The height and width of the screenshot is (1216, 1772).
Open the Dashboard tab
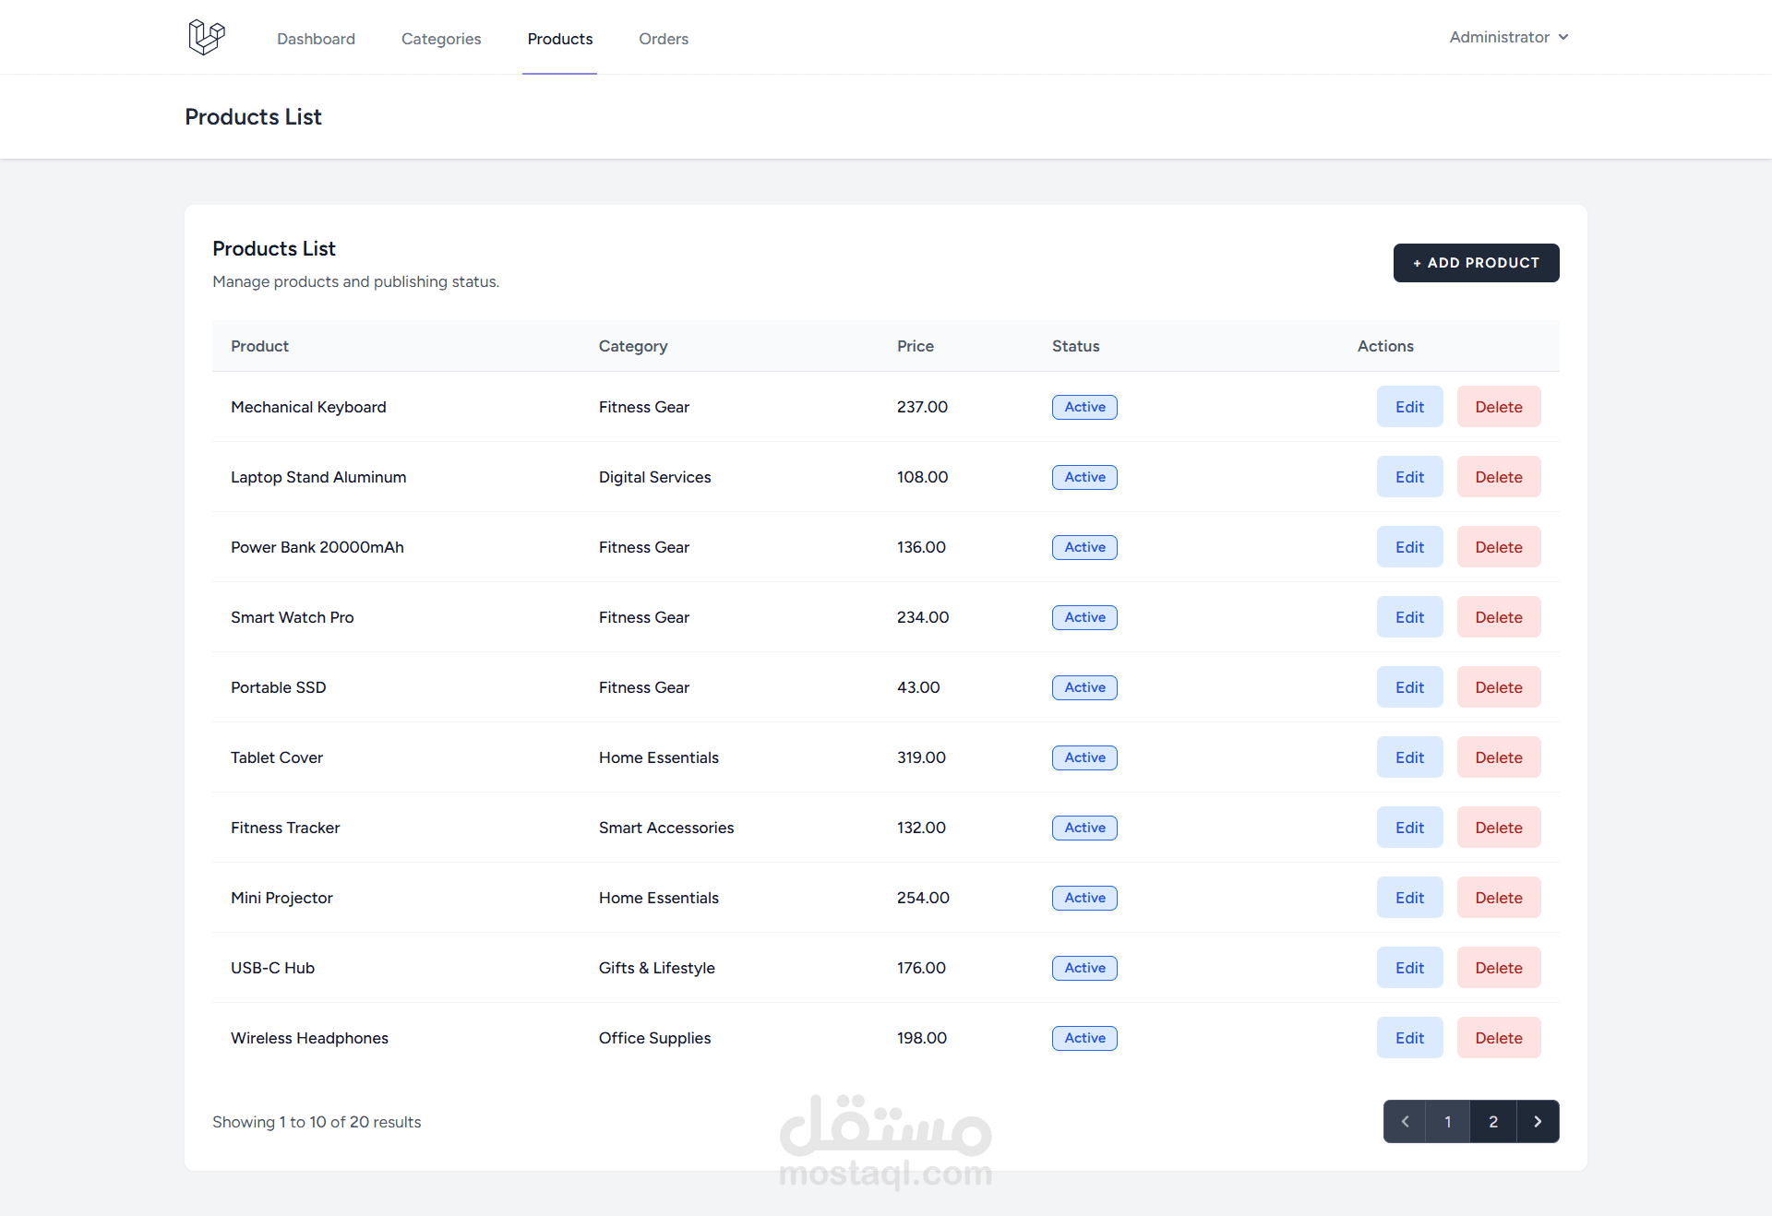pos(316,39)
